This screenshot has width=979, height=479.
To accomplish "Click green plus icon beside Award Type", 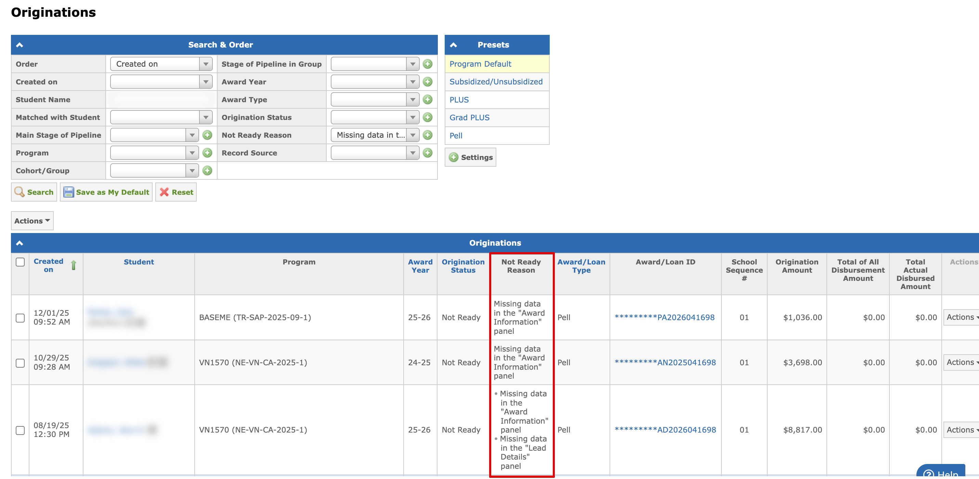I will [x=428, y=99].
